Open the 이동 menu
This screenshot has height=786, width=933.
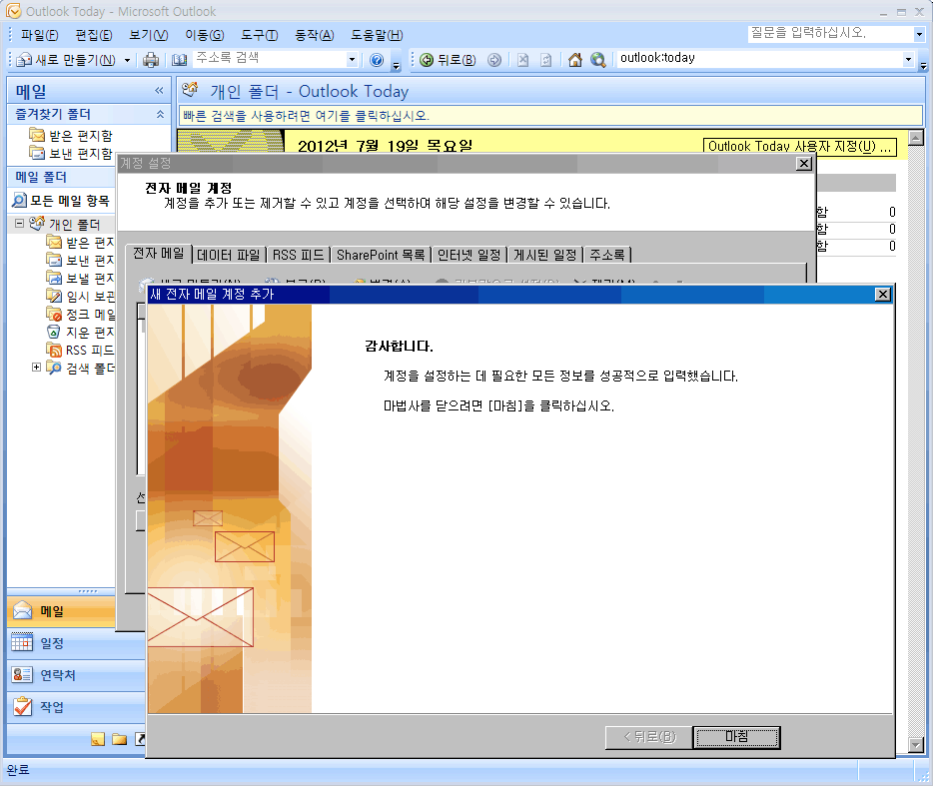204,35
